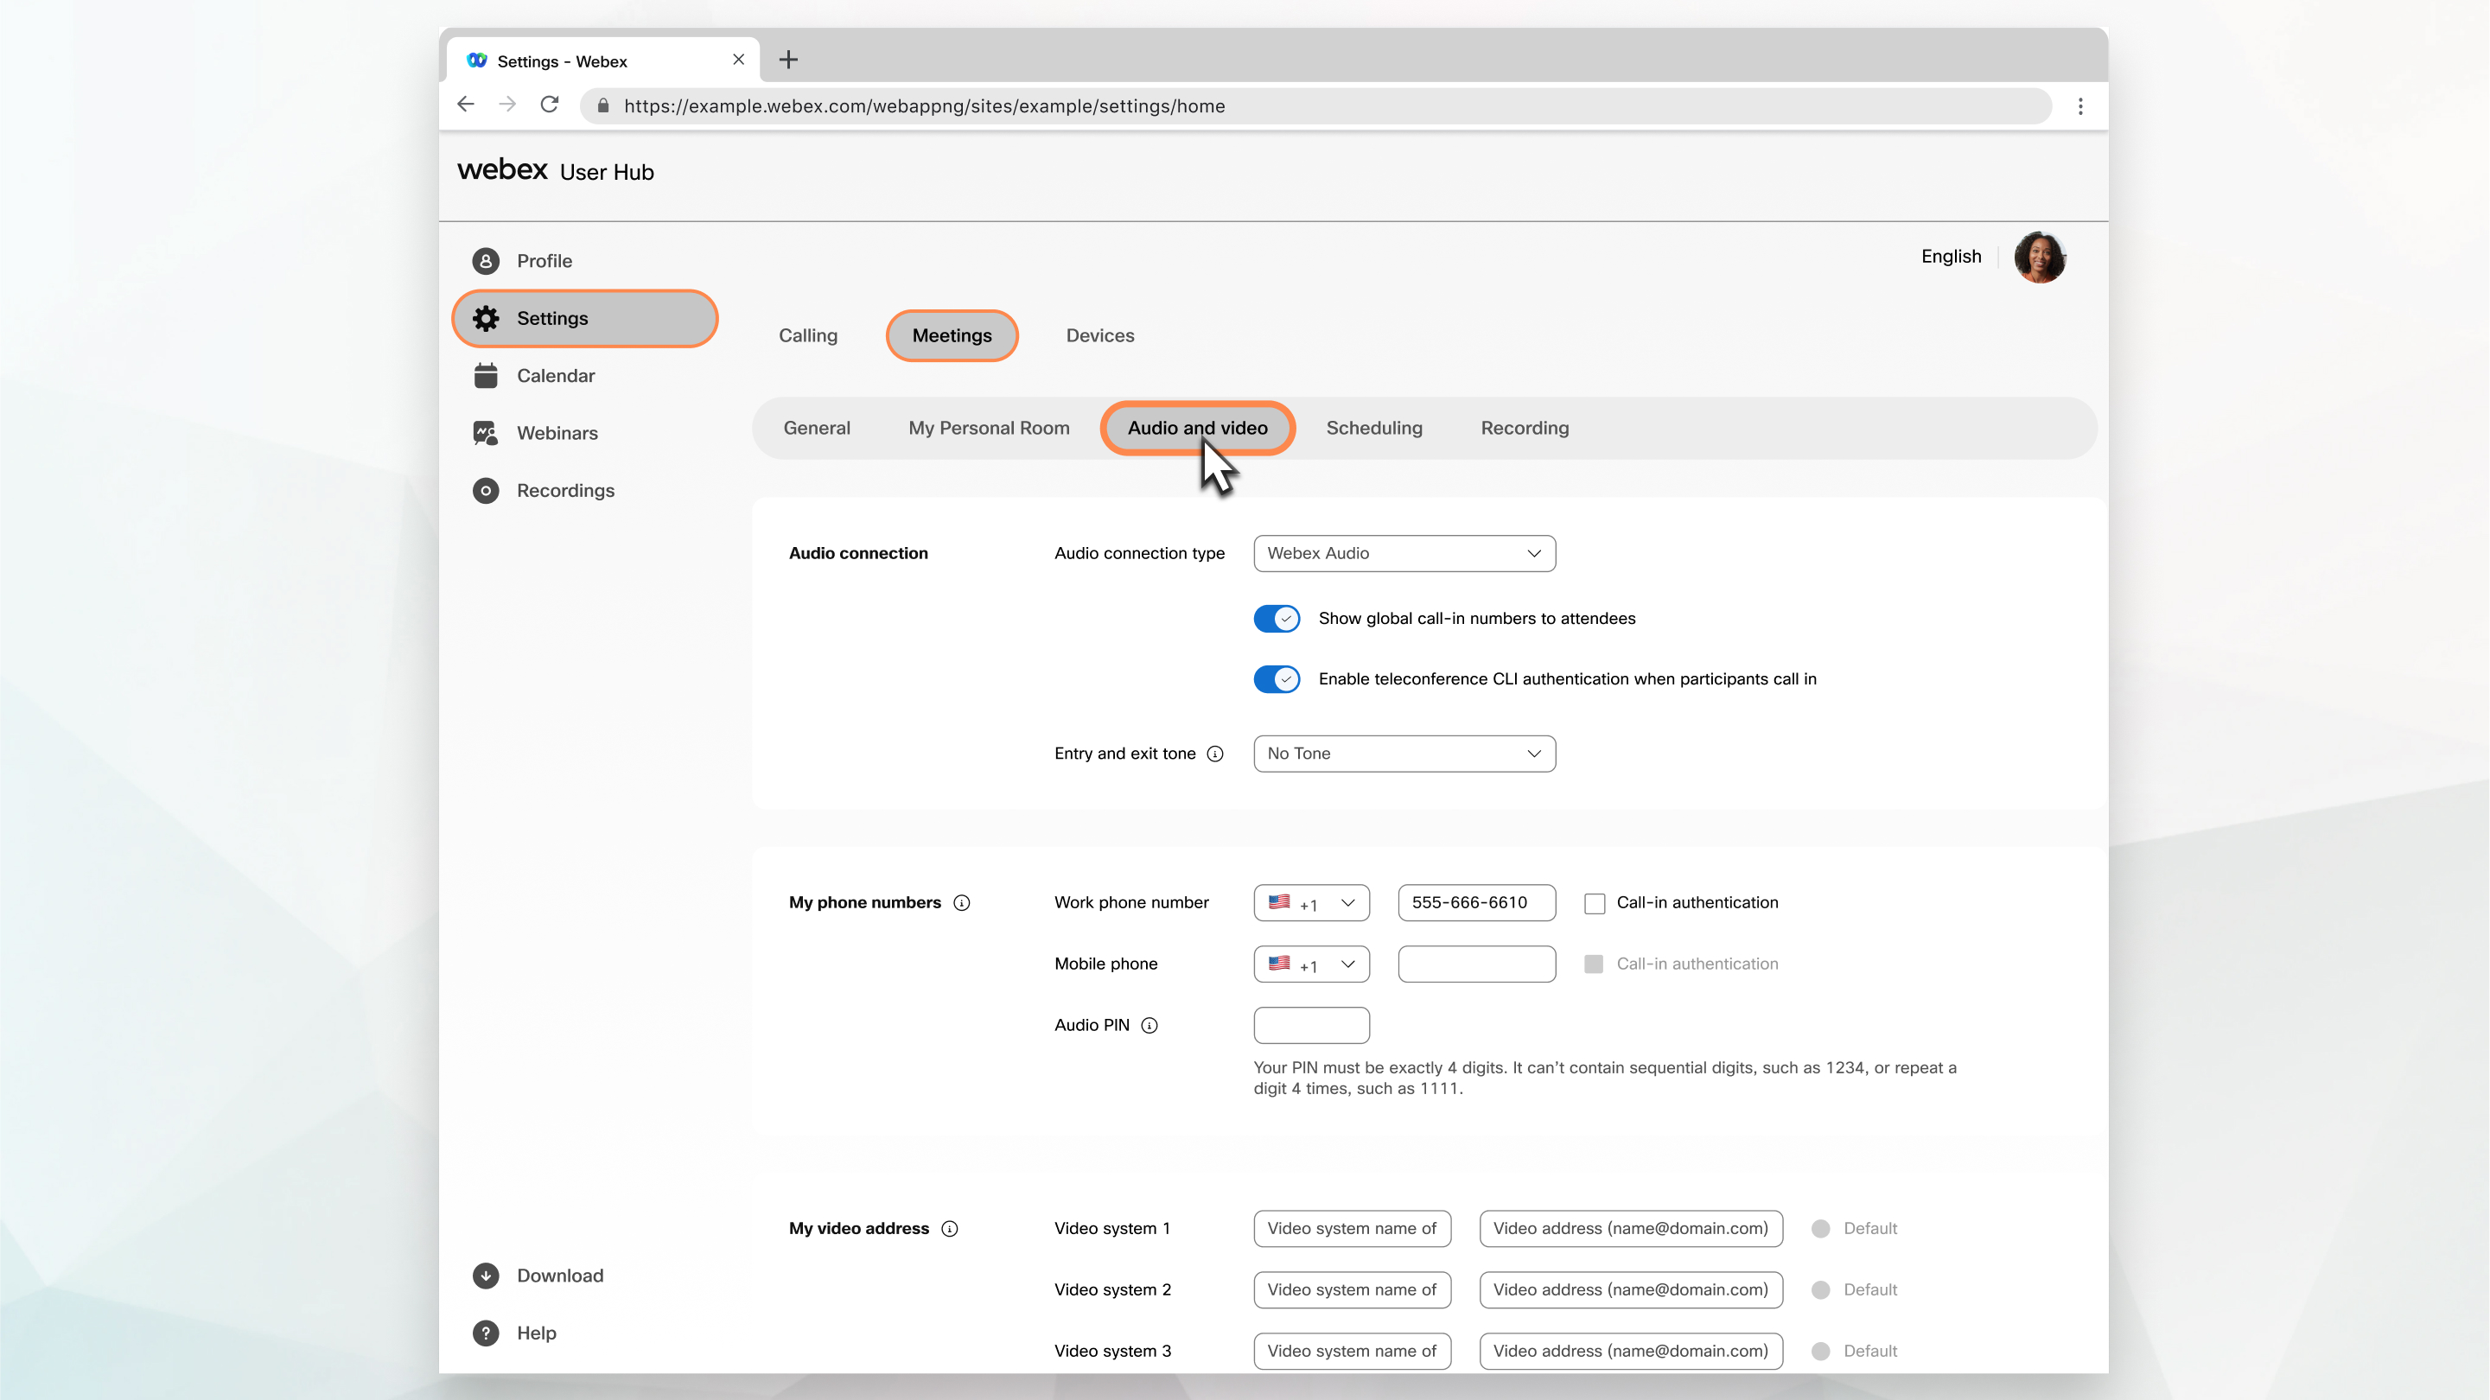Click the Download icon in sidebar
Screen dimensions: 2490x1400
pos(487,1274)
